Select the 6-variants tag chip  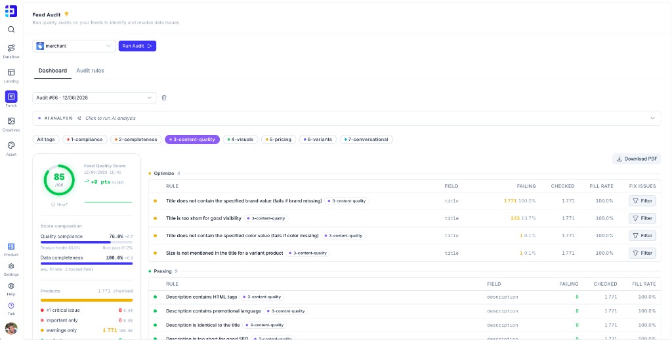[x=318, y=140]
